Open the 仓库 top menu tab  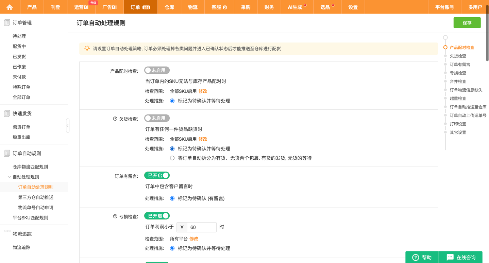pos(169,7)
